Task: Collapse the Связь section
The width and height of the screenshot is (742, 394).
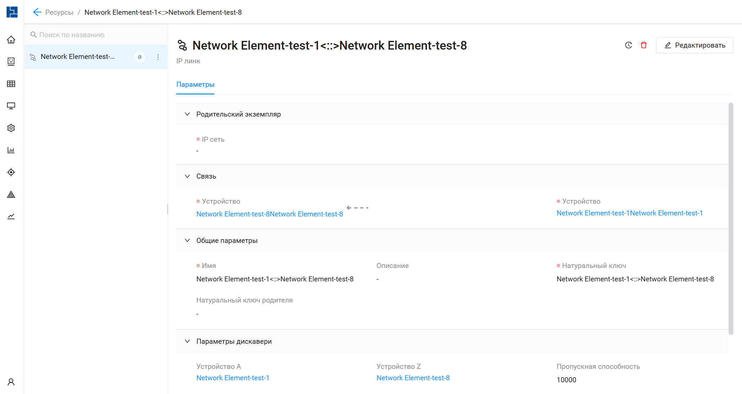Action: [187, 176]
